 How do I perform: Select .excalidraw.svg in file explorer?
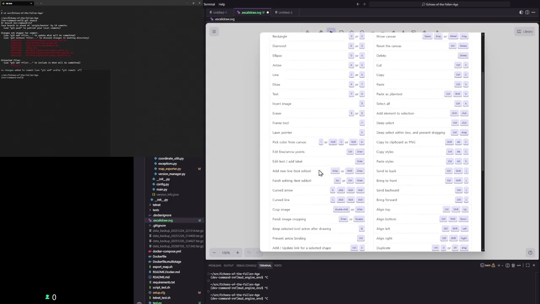tap(163, 220)
